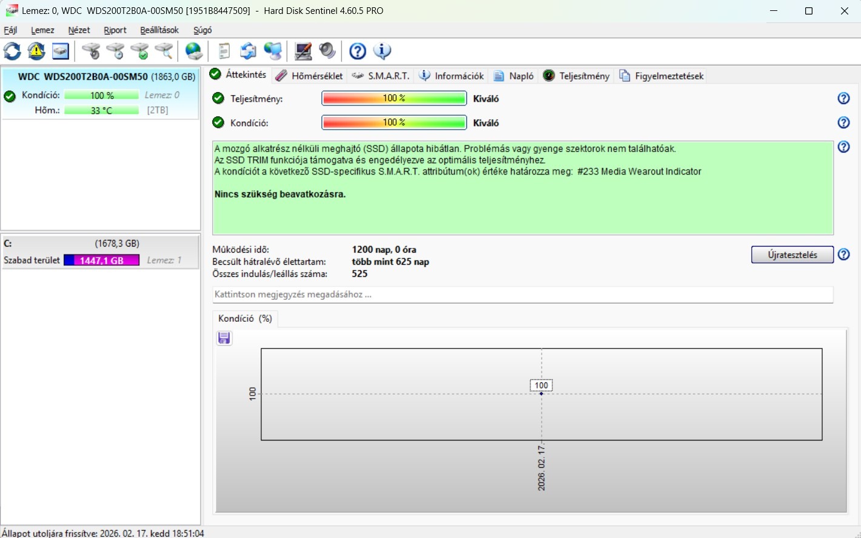Switch to the Hőmérséklet tab
The width and height of the screenshot is (861, 538).
(309, 76)
